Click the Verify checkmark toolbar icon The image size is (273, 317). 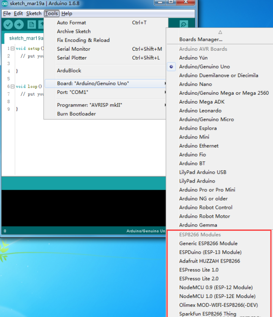pyautogui.click(x=8, y=25)
